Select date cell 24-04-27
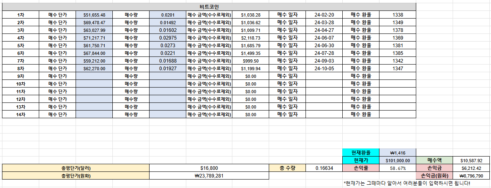Screen dimensions: 491x188 (x=324, y=30)
